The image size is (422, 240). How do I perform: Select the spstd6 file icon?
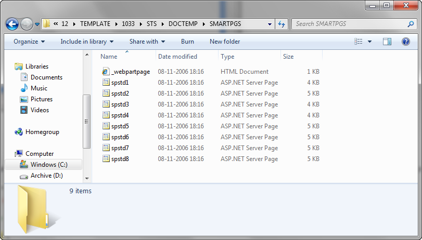pos(106,137)
